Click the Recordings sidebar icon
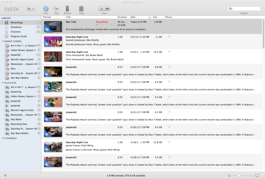 6,22
